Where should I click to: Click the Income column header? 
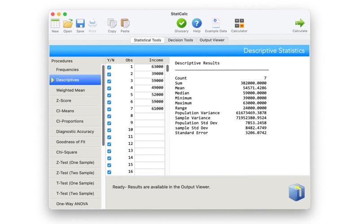[x=156, y=60]
